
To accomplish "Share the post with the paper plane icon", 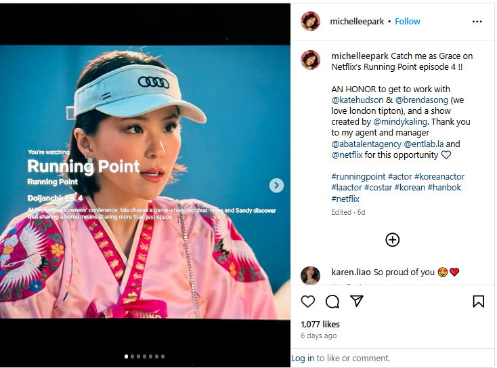I will coord(357,301).
